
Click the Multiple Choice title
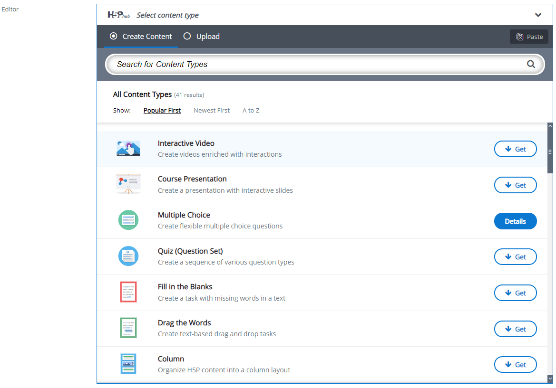[184, 215]
